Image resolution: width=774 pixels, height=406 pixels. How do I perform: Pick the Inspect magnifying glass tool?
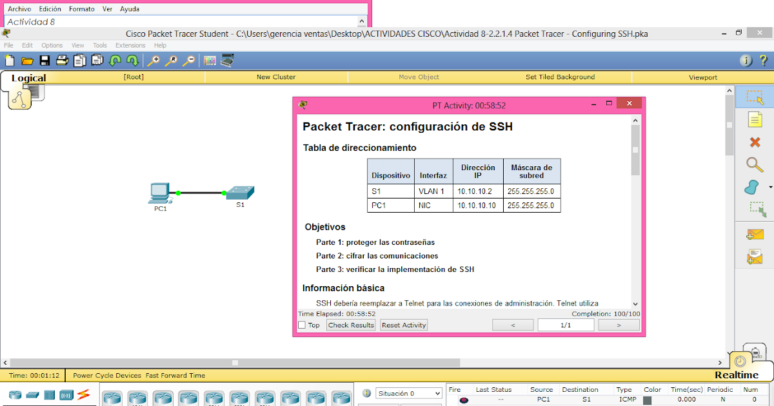tap(754, 165)
